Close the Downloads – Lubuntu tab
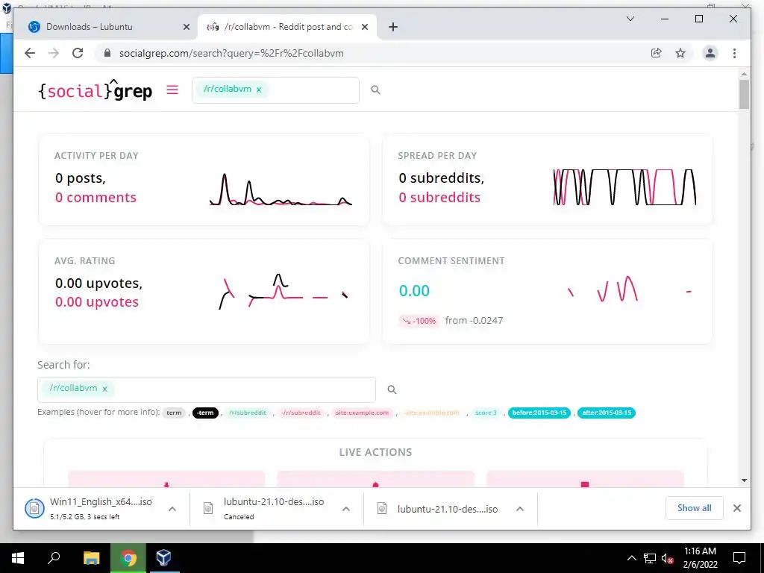The width and height of the screenshot is (764, 573). click(x=186, y=27)
